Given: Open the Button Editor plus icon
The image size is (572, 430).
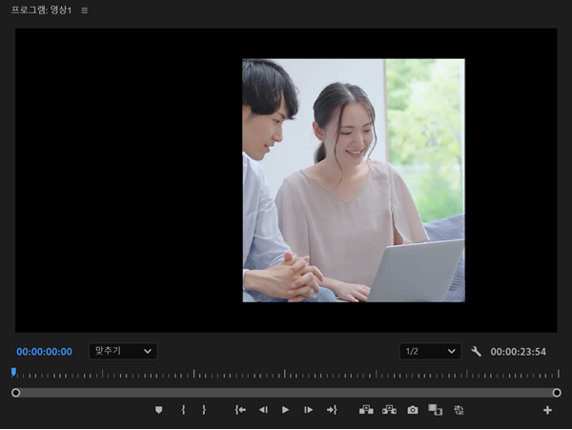Looking at the screenshot, I should point(547,410).
